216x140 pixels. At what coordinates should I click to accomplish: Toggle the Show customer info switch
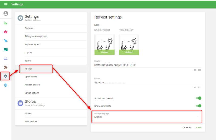199,98
